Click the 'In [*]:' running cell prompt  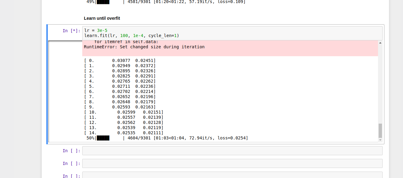point(72,31)
